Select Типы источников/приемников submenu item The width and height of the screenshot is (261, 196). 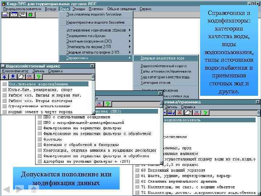point(166,72)
